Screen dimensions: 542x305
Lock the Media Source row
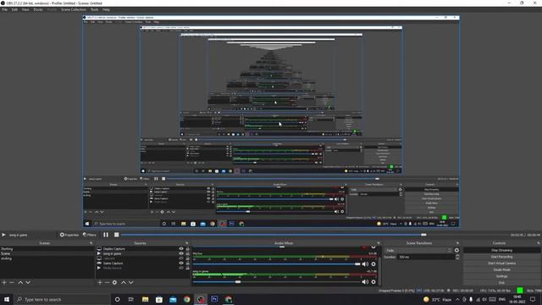188,268
